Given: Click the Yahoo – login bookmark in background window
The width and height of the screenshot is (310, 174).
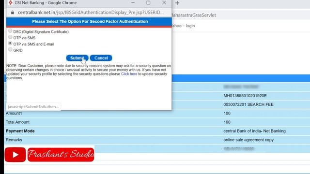Looking at the screenshot, I should (x=183, y=26).
